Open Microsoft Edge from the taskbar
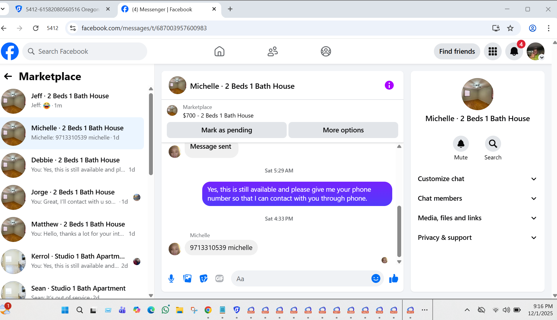 pyautogui.click(x=151, y=310)
